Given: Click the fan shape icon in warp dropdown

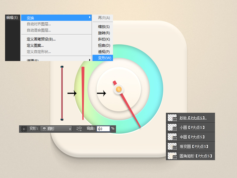Looking at the screenshot, I should [x=44, y=129].
